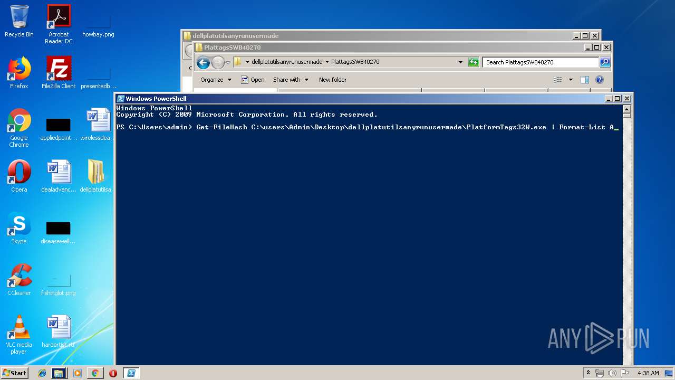
Task: Open the Recycle Bin desktop icon
Action: coord(19,21)
